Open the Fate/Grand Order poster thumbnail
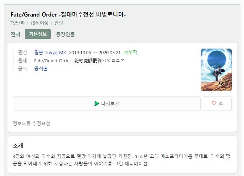The height and width of the screenshot is (176, 244). pyautogui.click(x=216, y=70)
